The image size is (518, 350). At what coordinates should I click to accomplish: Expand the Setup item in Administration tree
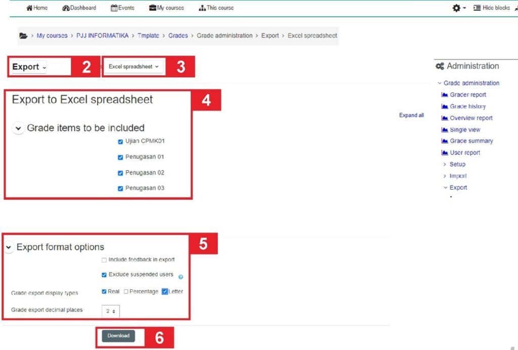(457, 164)
